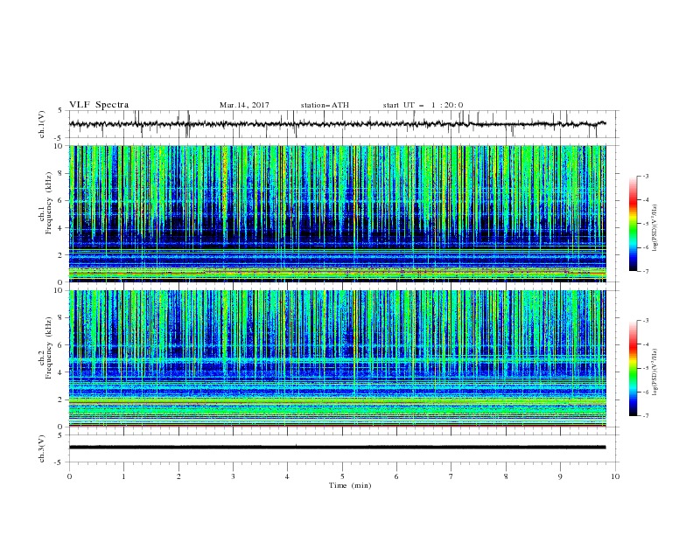This screenshot has height=535, width=693.
Task: Click the "0" frequency tick on ch.2 spectrogram
Action: [61, 427]
